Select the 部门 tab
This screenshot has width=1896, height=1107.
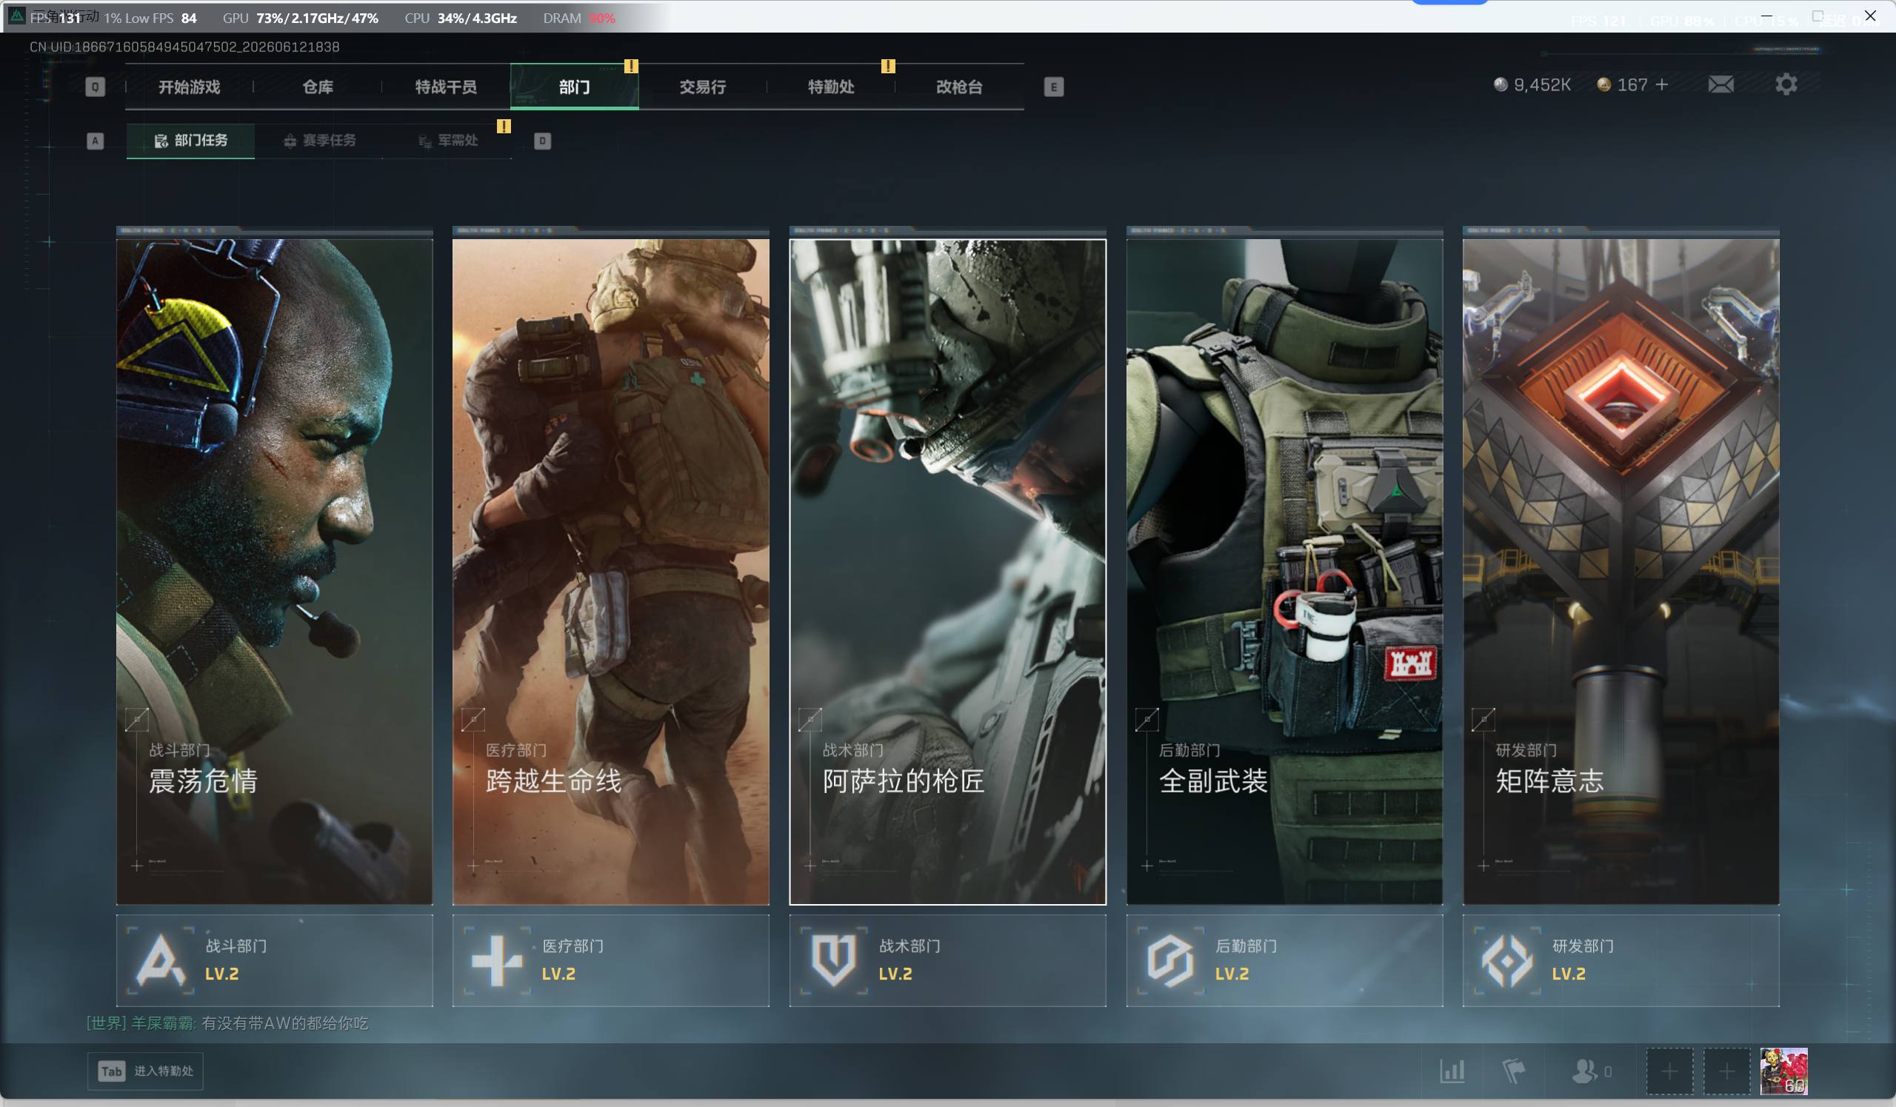coord(575,87)
